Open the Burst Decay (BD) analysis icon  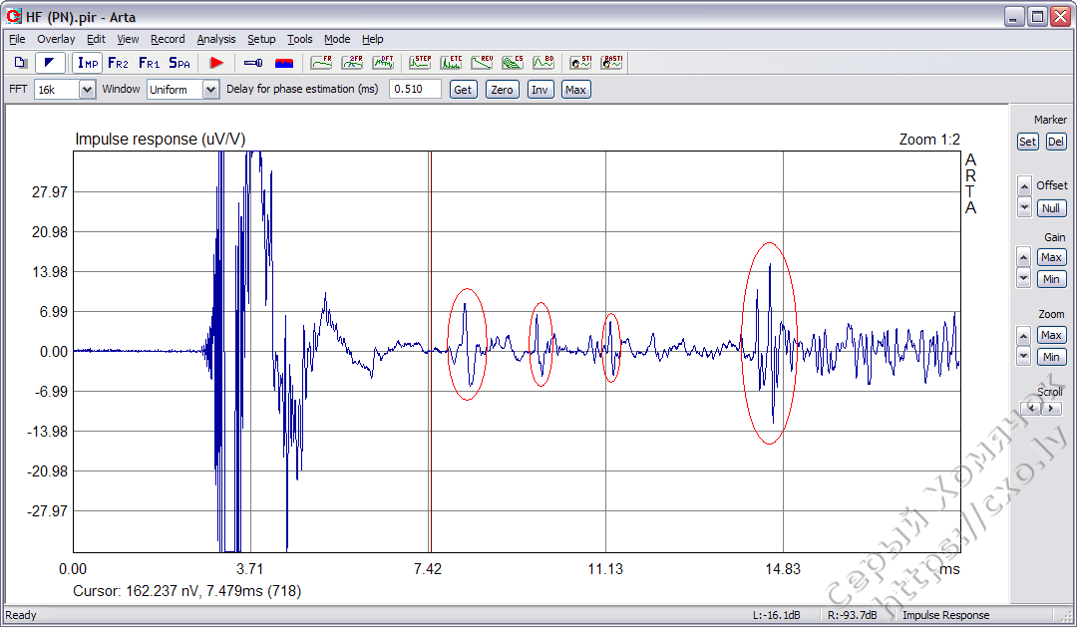click(x=543, y=62)
